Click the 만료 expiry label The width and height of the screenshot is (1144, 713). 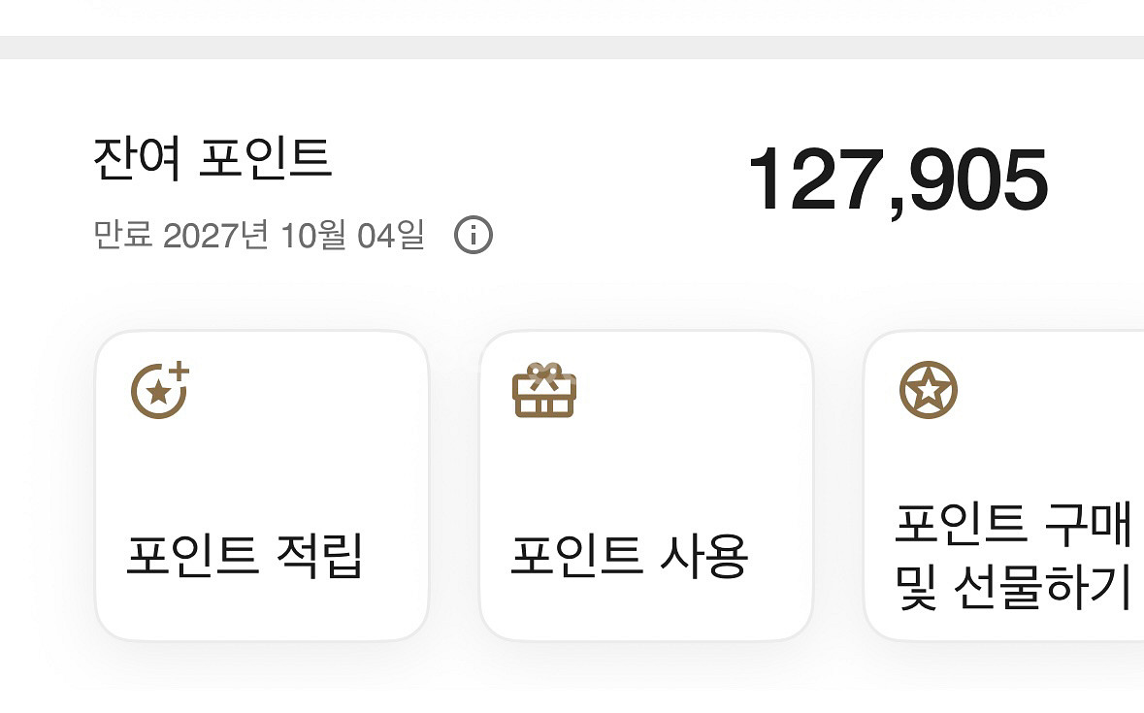click(122, 235)
